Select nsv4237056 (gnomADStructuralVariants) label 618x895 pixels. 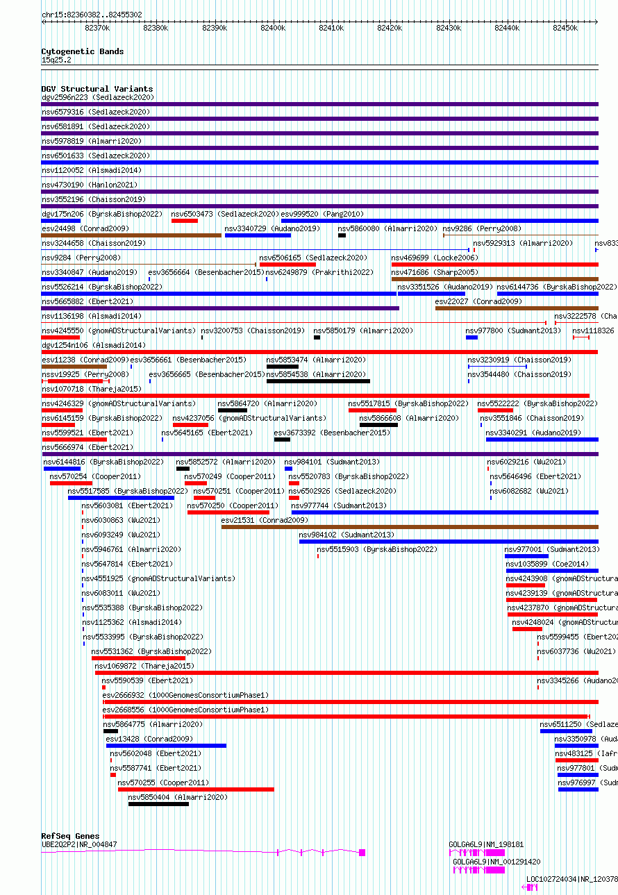(249, 418)
